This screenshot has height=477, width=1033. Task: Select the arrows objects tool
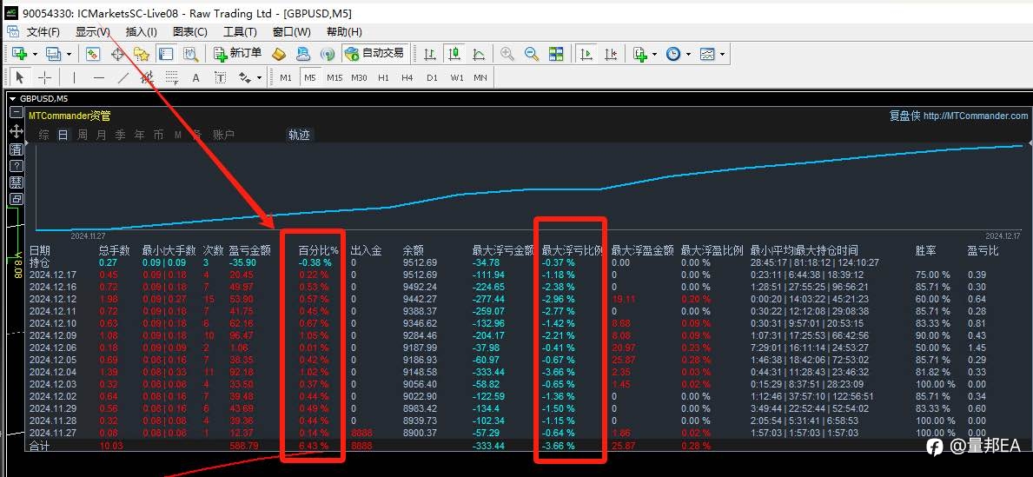[245, 77]
